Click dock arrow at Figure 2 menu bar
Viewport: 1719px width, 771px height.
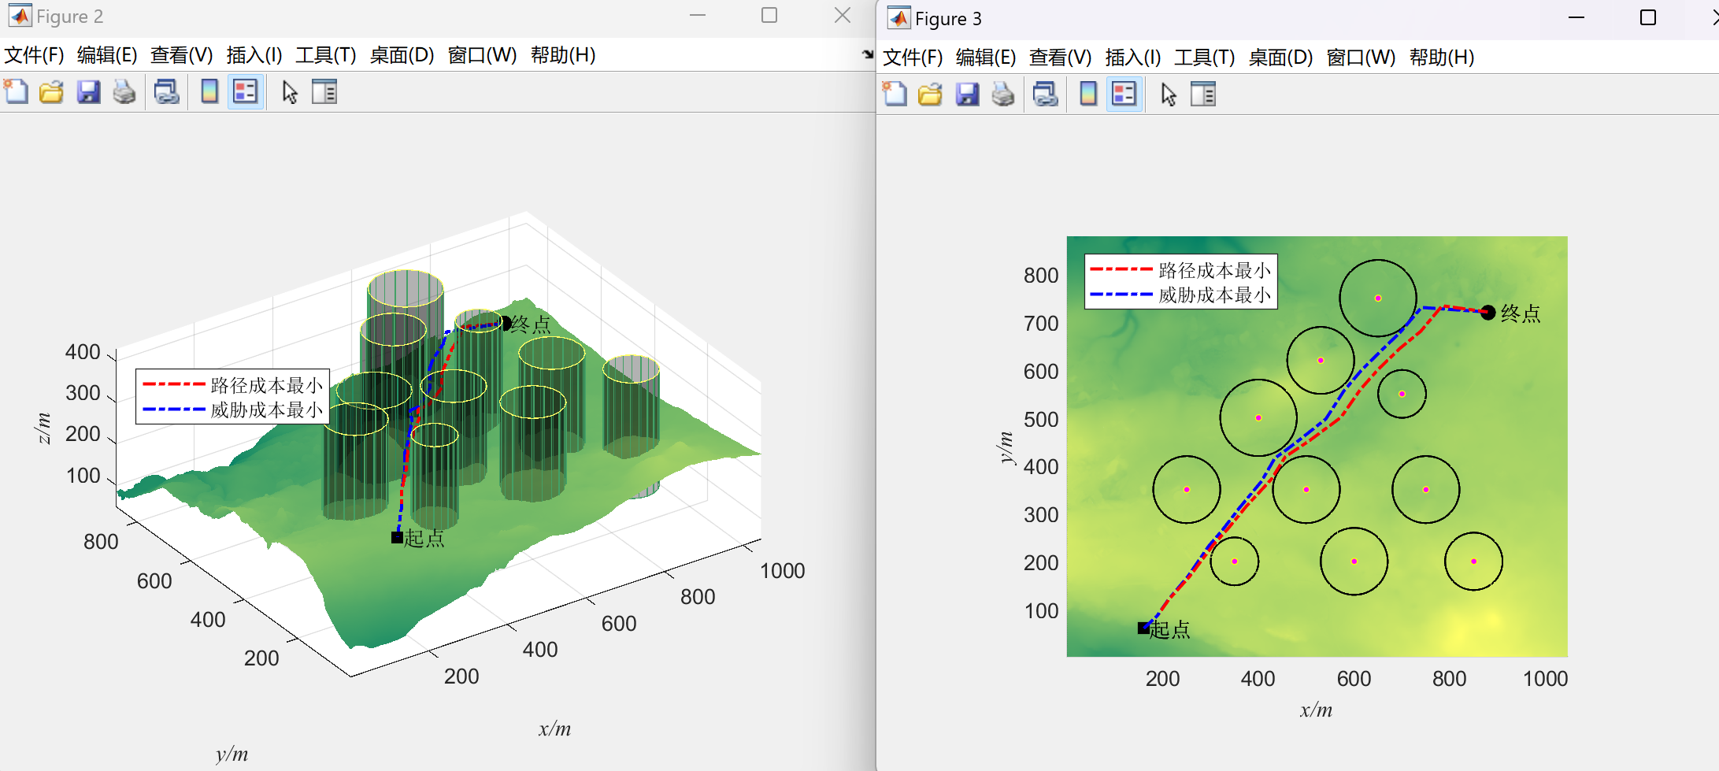coord(868,54)
